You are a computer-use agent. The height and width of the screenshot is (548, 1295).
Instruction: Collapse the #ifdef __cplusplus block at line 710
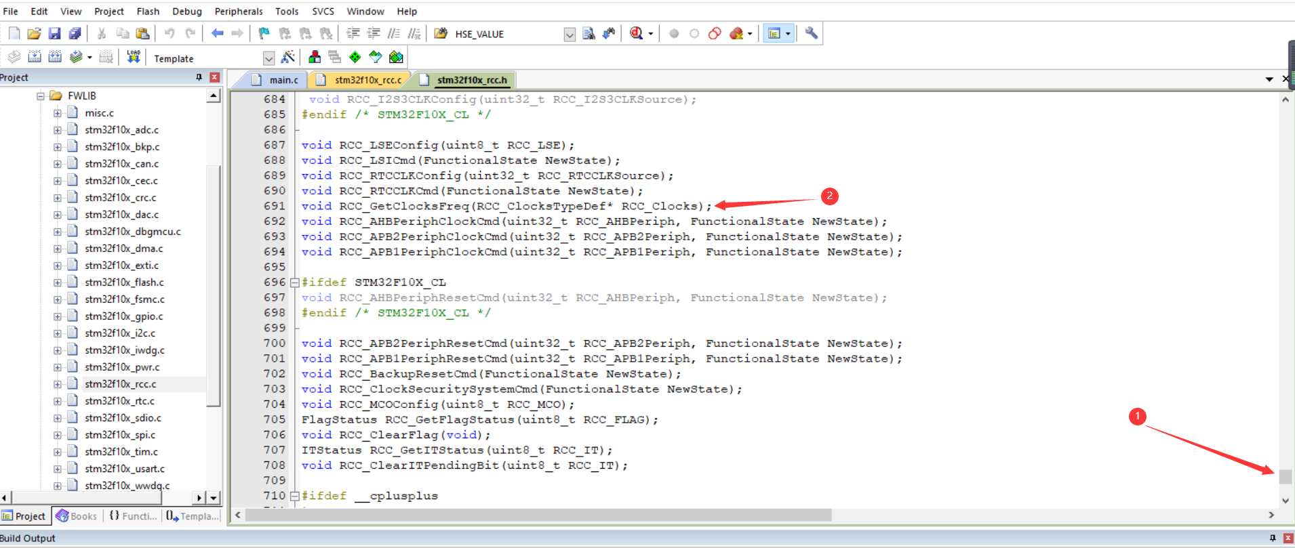(x=295, y=496)
